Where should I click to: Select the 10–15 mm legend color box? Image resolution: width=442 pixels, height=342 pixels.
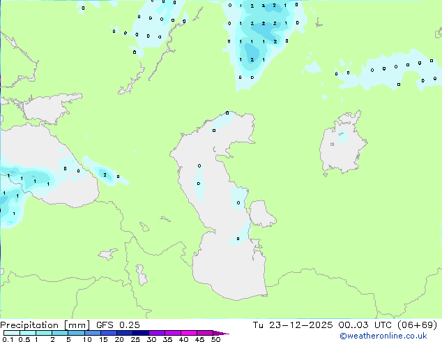click(92, 333)
